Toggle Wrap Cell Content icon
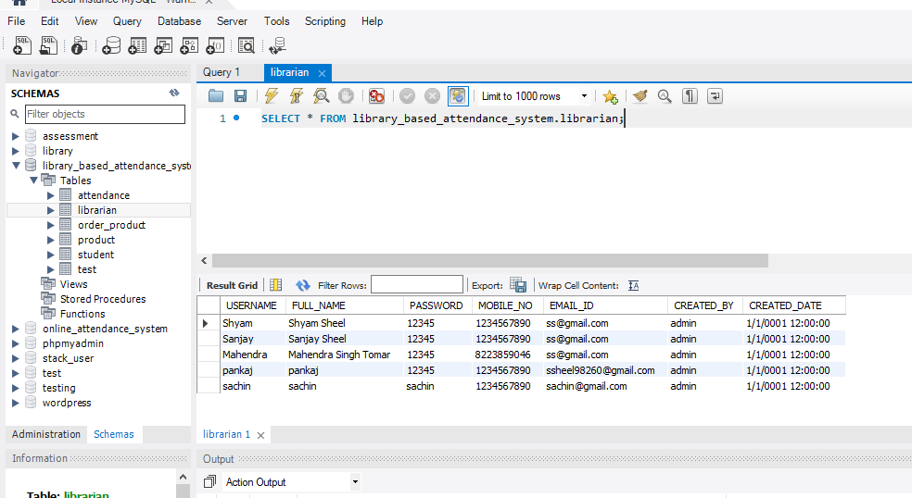912x498 pixels. 633,285
